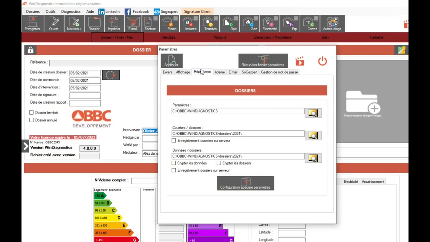Click the Appliquer button in Paramètres

171,61
